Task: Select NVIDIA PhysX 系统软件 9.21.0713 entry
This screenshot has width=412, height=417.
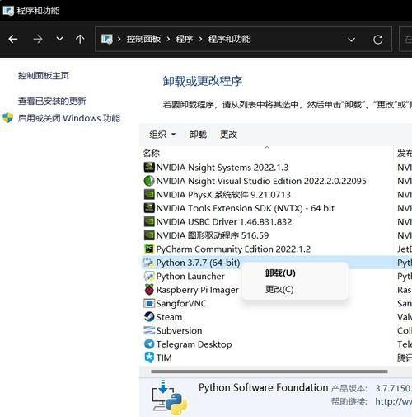Action: [x=223, y=195]
